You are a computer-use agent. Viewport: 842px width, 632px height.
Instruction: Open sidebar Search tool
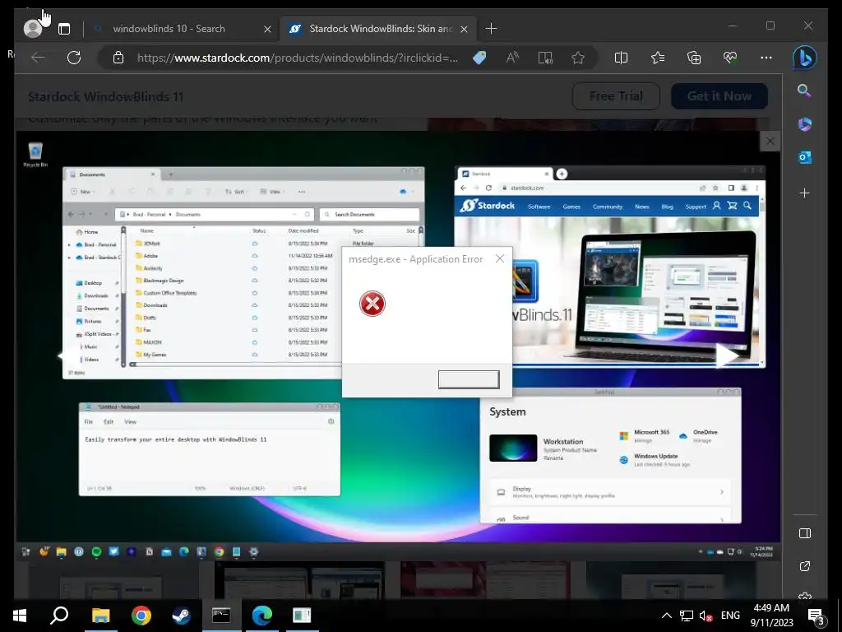(x=804, y=91)
